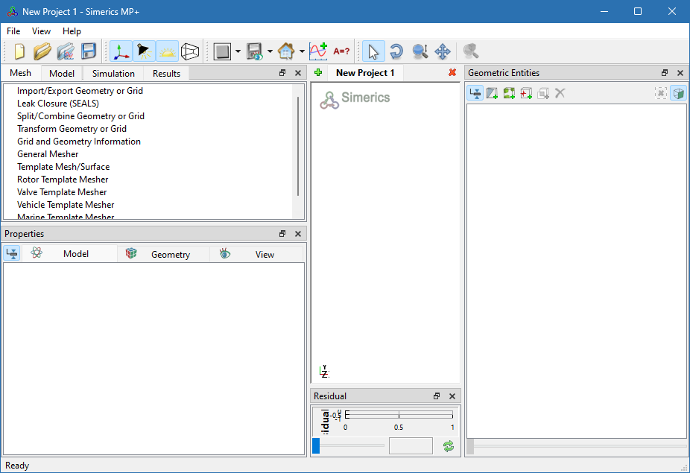690x473 pixels.
Task: Expand the save image dropdown arrow
Action: coord(270,52)
